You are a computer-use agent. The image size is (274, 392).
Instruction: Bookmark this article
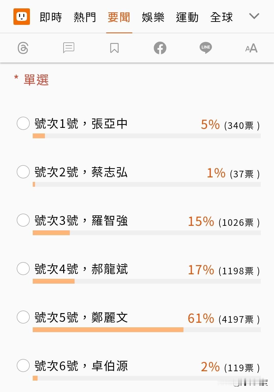[114, 48]
